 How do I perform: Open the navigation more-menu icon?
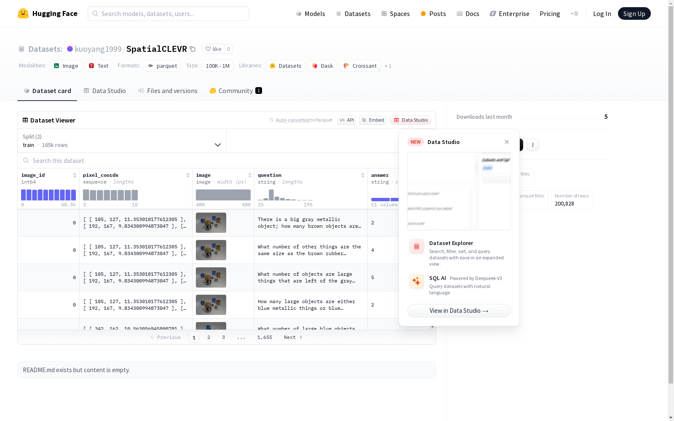pos(574,13)
